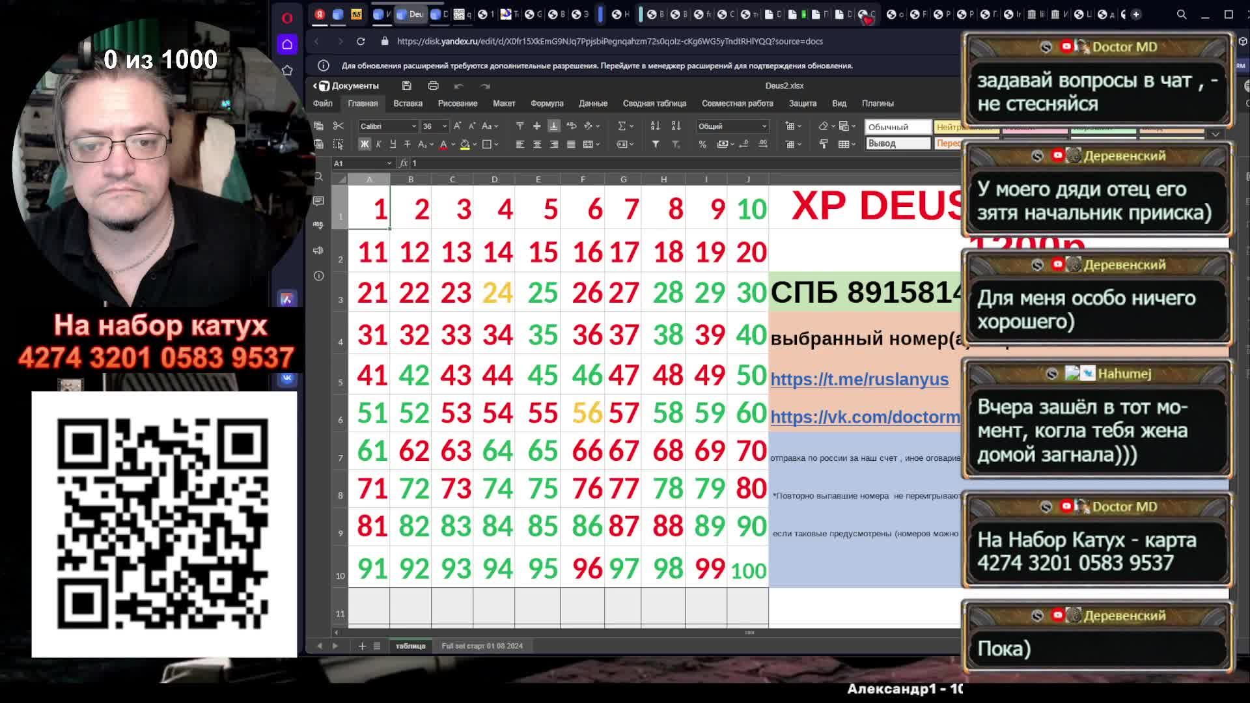Copy selection using the copy icon
1250x703 pixels.
[x=318, y=126]
